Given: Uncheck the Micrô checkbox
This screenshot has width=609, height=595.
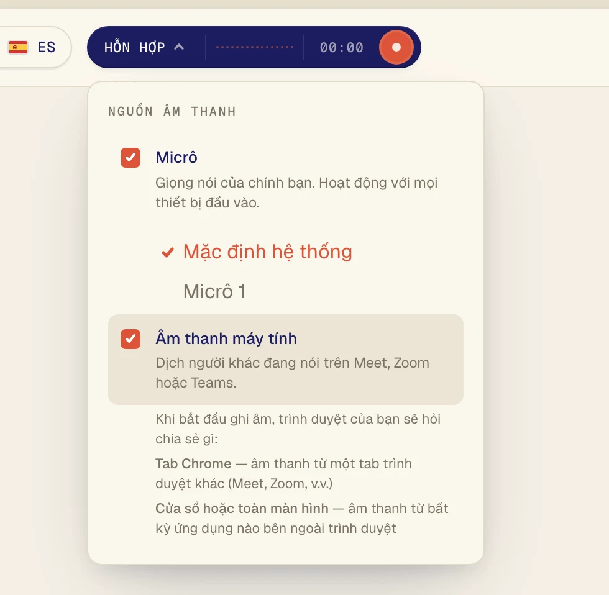Looking at the screenshot, I should tap(130, 158).
